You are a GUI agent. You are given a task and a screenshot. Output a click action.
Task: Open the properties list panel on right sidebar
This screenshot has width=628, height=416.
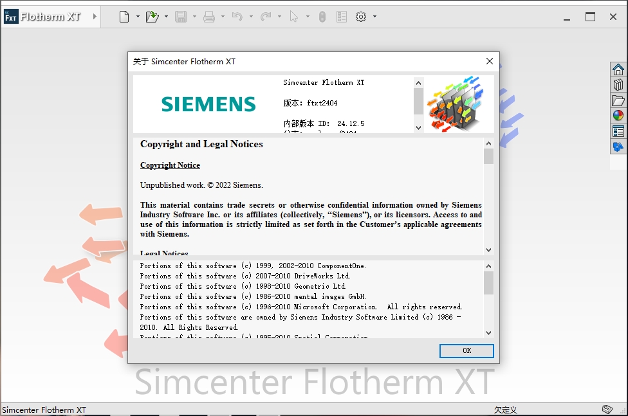click(618, 131)
